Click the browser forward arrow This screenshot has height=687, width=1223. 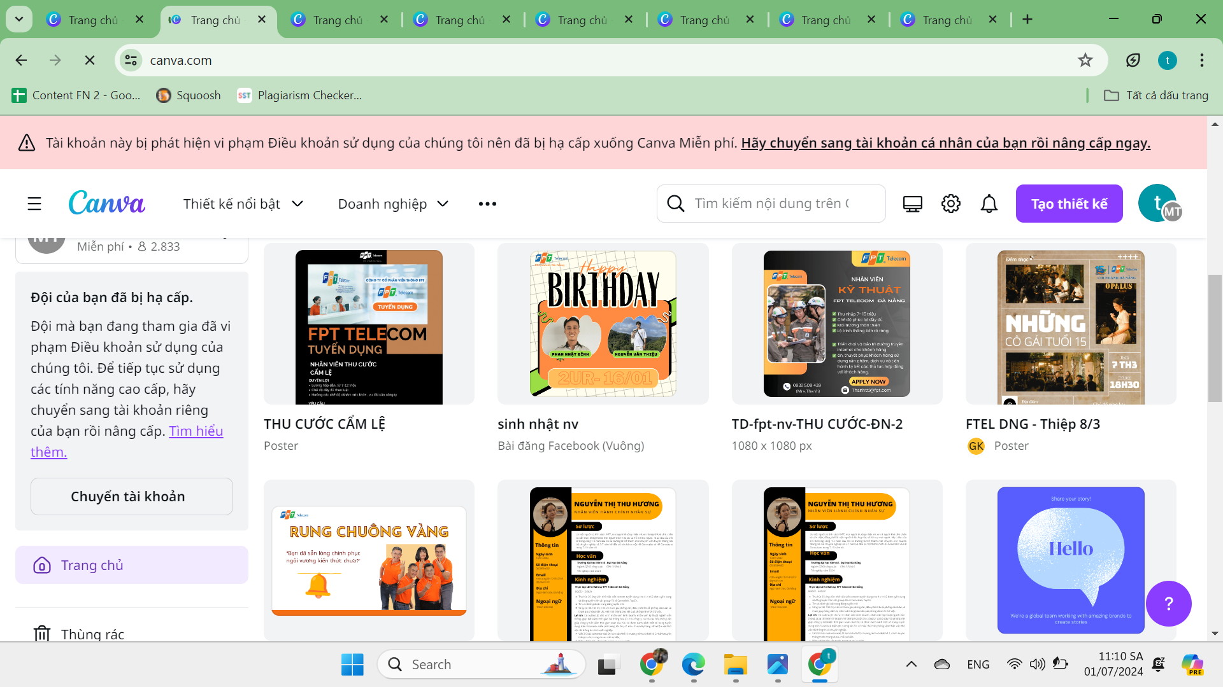55,60
